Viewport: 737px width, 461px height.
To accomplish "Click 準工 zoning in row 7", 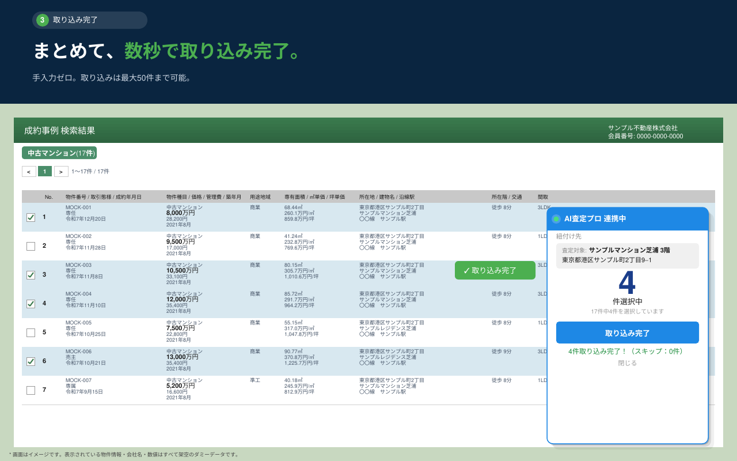I will click(x=255, y=380).
